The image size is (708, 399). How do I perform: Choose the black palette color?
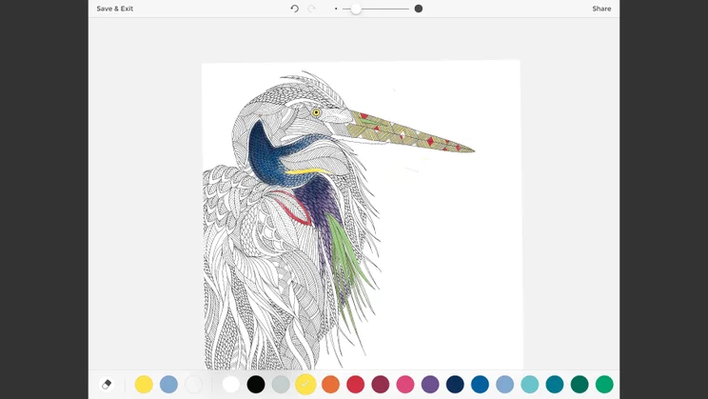click(256, 385)
